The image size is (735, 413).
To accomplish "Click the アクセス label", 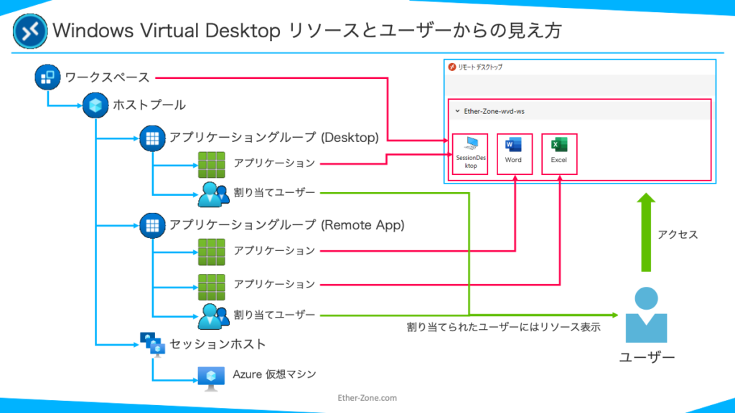I will (678, 234).
